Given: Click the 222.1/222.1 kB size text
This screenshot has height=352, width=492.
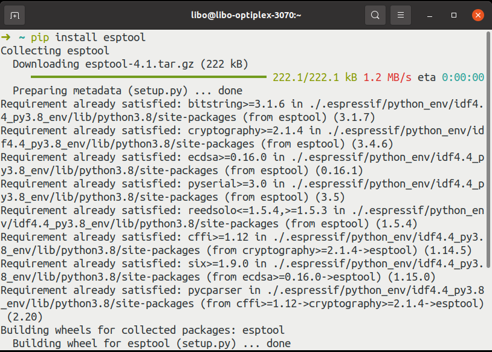Looking at the screenshot, I should (315, 77).
